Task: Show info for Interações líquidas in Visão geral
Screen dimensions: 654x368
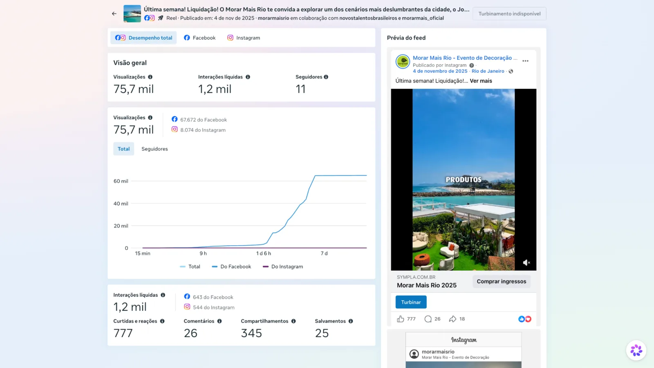Action: [248, 77]
